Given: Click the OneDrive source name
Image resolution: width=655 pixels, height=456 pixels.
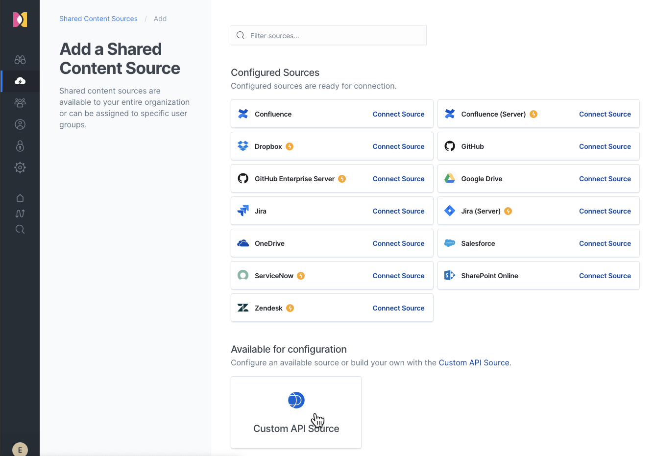Looking at the screenshot, I should pyautogui.click(x=269, y=243).
